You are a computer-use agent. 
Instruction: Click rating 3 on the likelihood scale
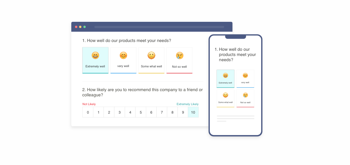point(119,112)
